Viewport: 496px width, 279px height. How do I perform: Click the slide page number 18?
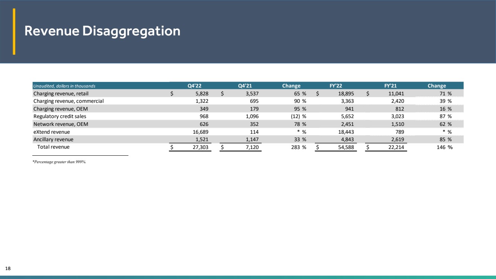[x=7, y=268]
